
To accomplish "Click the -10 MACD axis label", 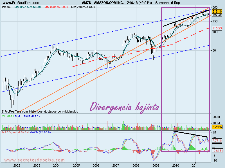I will (215, 160).
